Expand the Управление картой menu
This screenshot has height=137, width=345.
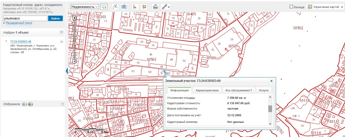point(325,7)
